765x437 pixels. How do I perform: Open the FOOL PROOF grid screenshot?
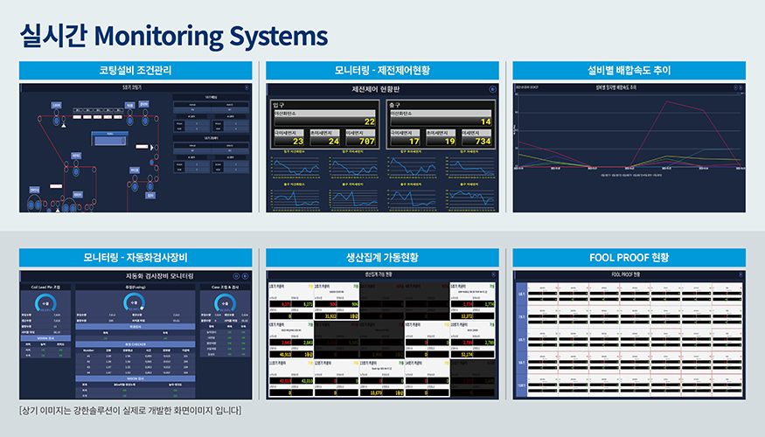tap(629, 338)
